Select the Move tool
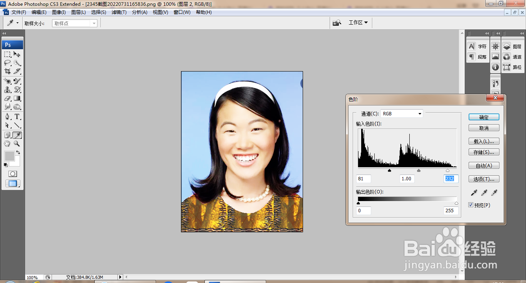Image resolution: width=526 pixels, height=283 pixels. 17,54
